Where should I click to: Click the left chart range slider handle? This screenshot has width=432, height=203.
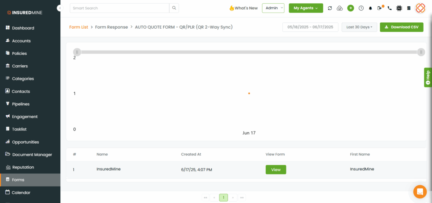(77, 52)
